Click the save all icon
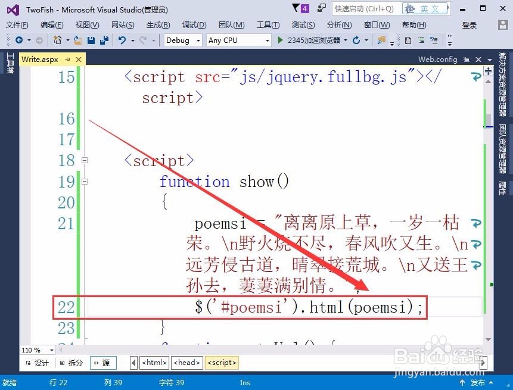The height and width of the screenshot is (390, 513). coord(104,40)
